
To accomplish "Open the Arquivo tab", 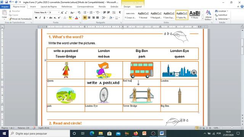I will (5, 7).
